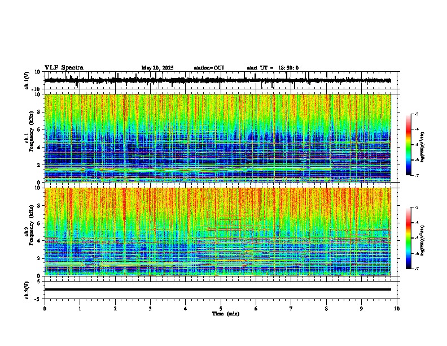Click the time axis tick label '6'
Viewport: 447px width, 346px height.
click(x=256, y=309)
